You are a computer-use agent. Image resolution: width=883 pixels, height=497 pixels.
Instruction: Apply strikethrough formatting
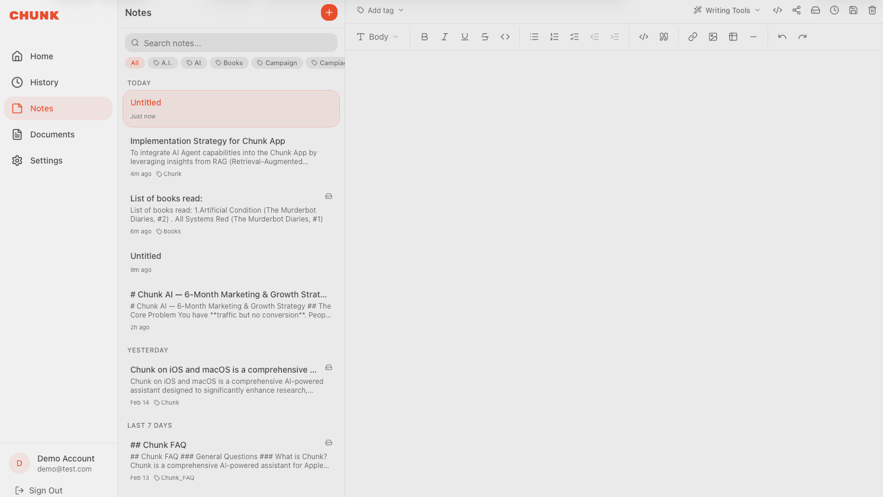click(484, 37)
